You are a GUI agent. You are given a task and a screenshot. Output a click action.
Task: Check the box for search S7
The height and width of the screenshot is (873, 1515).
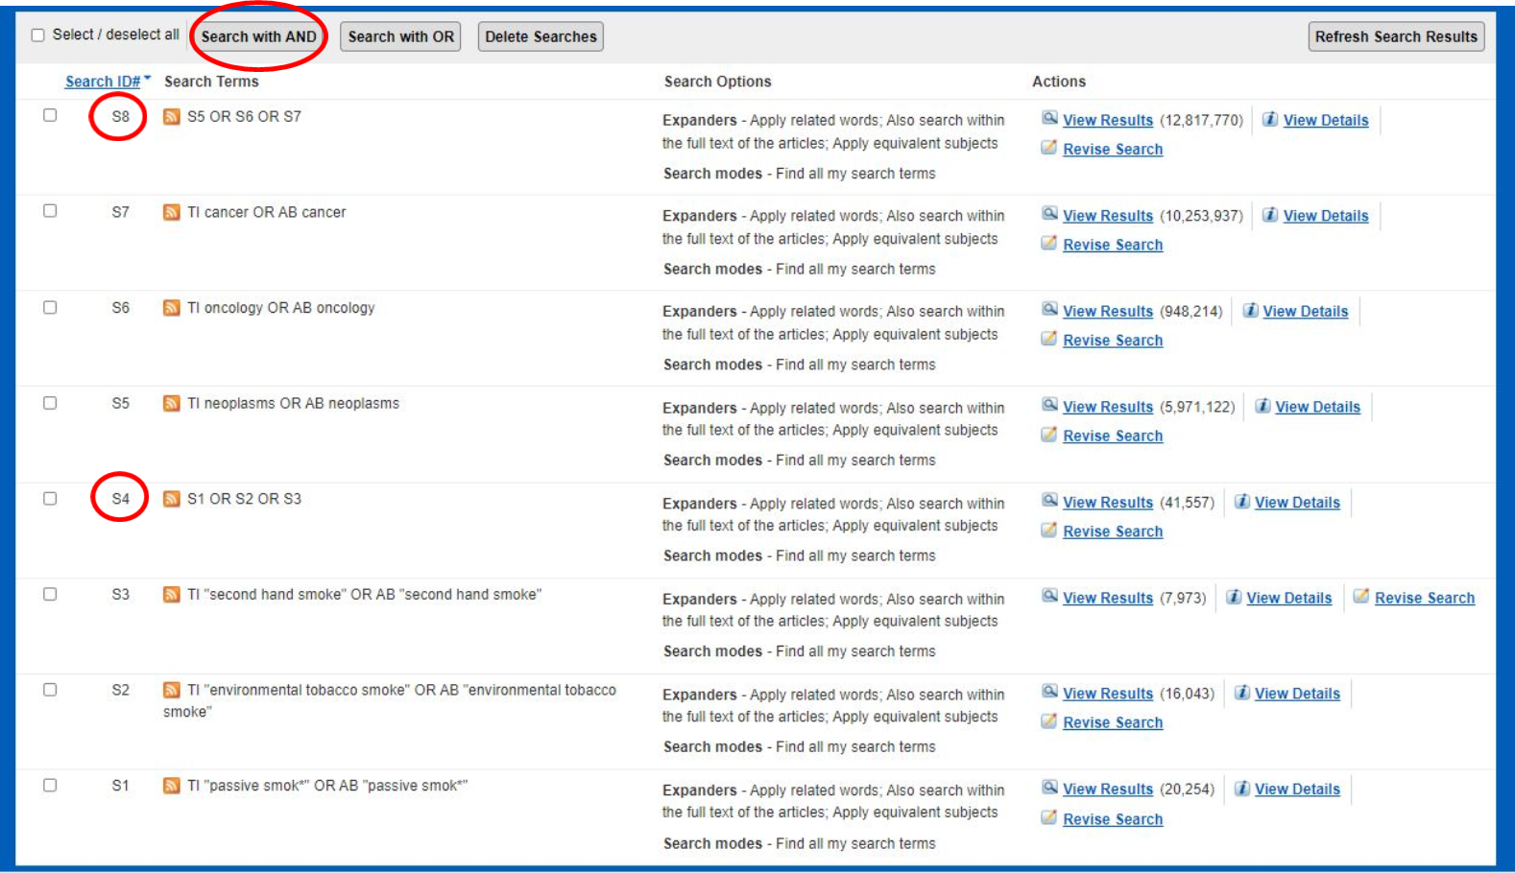click(50, 211)
